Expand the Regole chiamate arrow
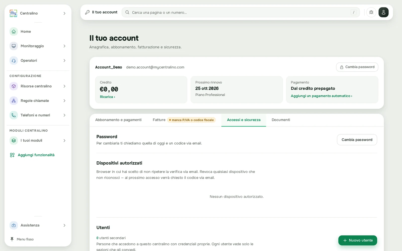The width and height of the screenshot is (402, 251). pos(64,101)
